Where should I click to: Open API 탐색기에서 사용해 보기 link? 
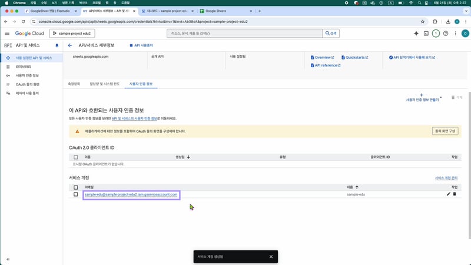(x=412, y=57)
